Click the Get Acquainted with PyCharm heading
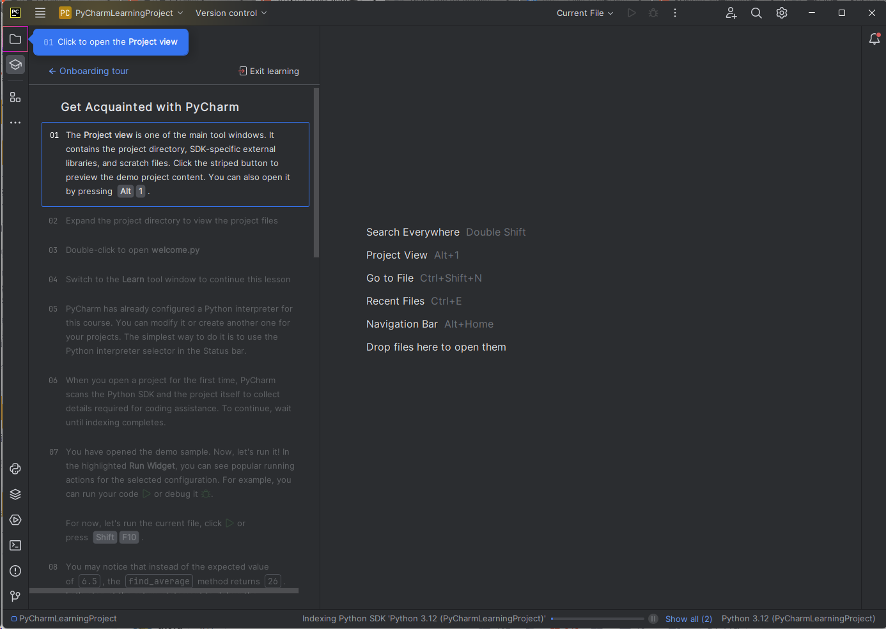 click(150, 107)
